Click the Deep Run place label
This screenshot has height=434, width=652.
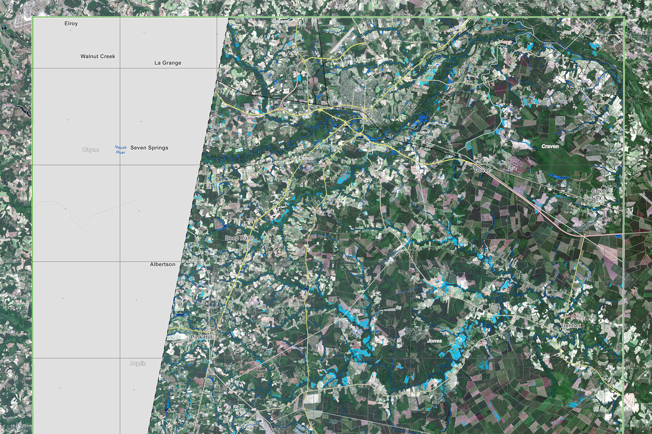click(237, 238)
